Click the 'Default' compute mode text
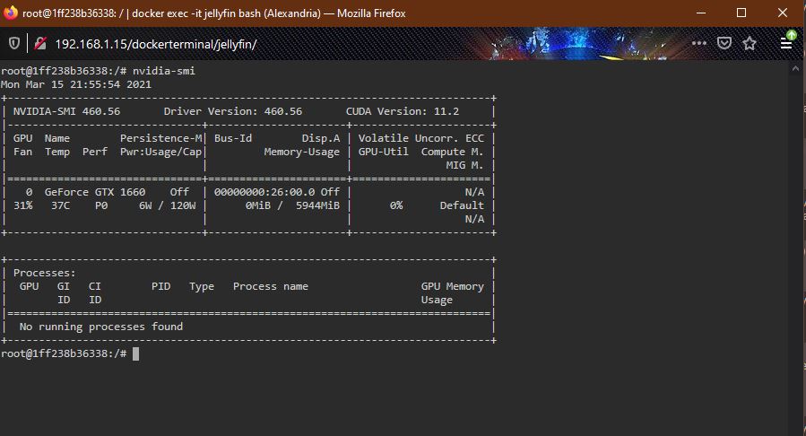 462,205
